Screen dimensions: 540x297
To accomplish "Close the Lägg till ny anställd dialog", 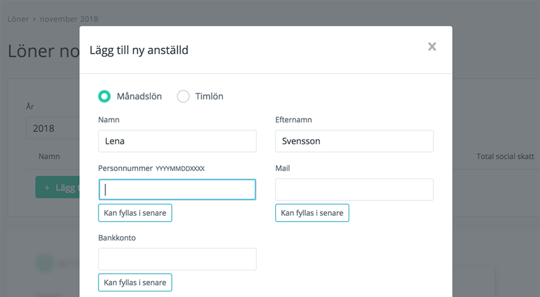I will 432,47.
